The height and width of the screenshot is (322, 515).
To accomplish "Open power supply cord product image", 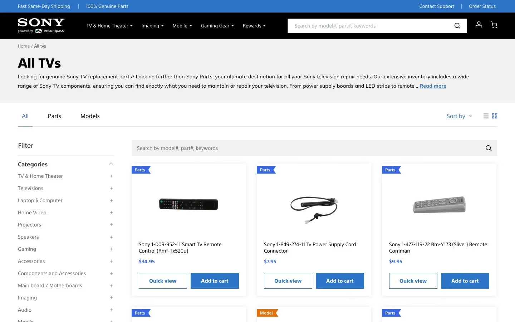I will pos(314,210).
